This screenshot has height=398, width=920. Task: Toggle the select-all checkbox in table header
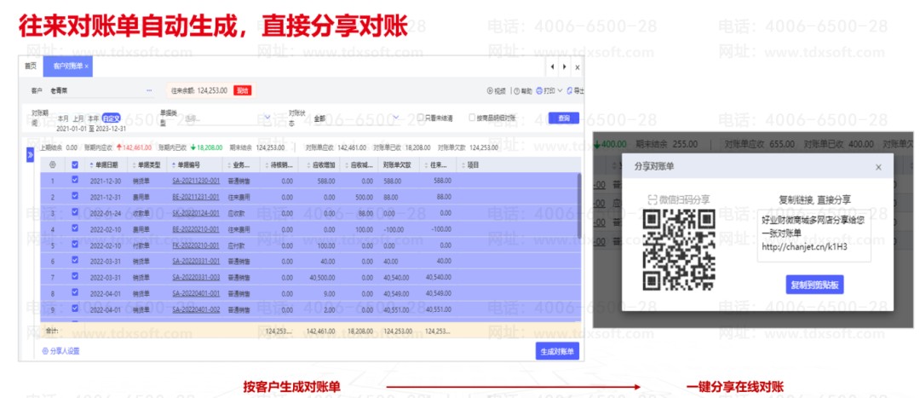tap(75, 164)
